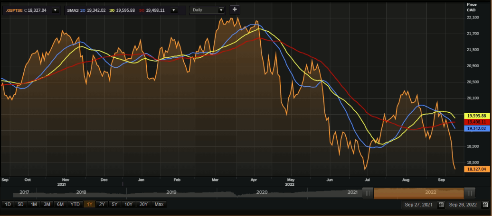
Task: Click 2017 on the overview timeline
Action: coord(25,192)
